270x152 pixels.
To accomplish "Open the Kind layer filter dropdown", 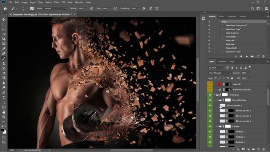I will 216,68.
